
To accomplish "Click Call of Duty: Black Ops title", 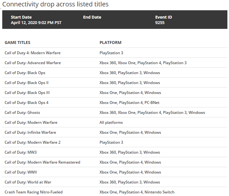I will [25, 73].
